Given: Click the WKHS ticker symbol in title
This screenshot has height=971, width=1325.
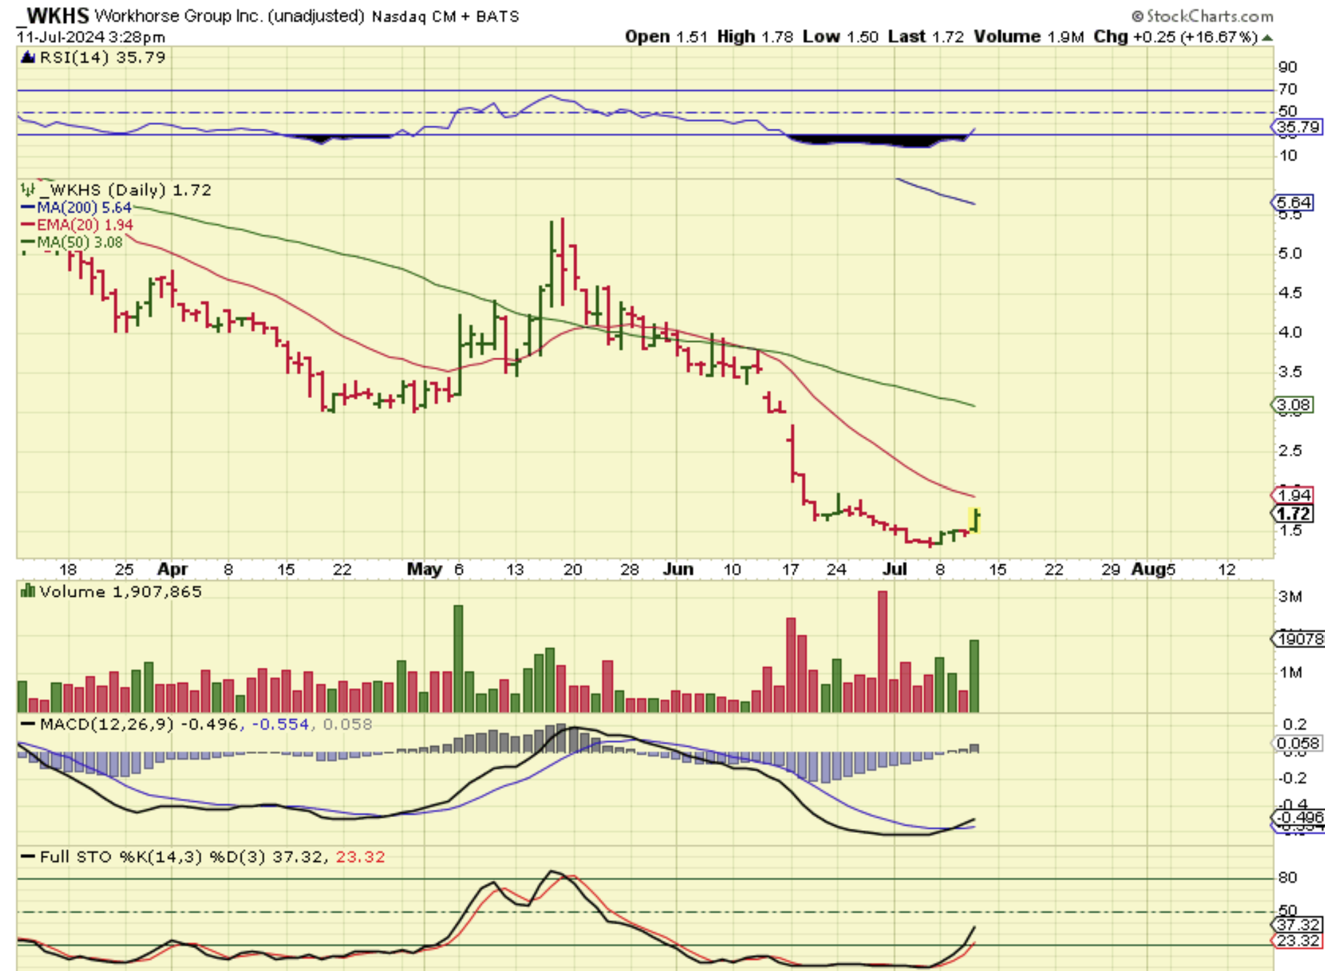Looking at the screenshot, I should pyautogui.click(x=57, y=15).
